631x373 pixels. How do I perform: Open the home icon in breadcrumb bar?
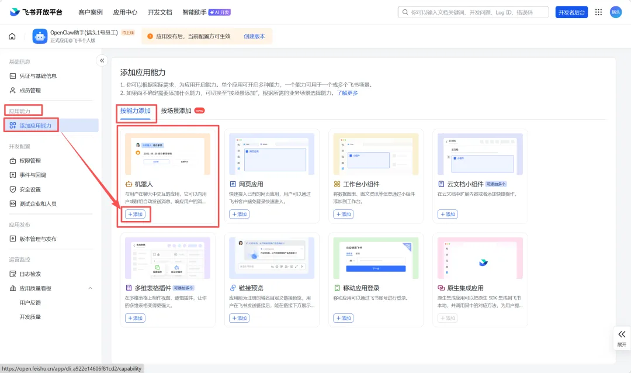pyautogui.click(x=12, y=36)
